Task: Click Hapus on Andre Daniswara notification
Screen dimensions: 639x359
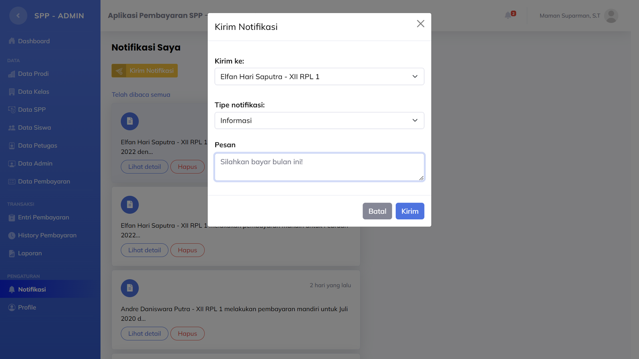Action: point(187,333)
